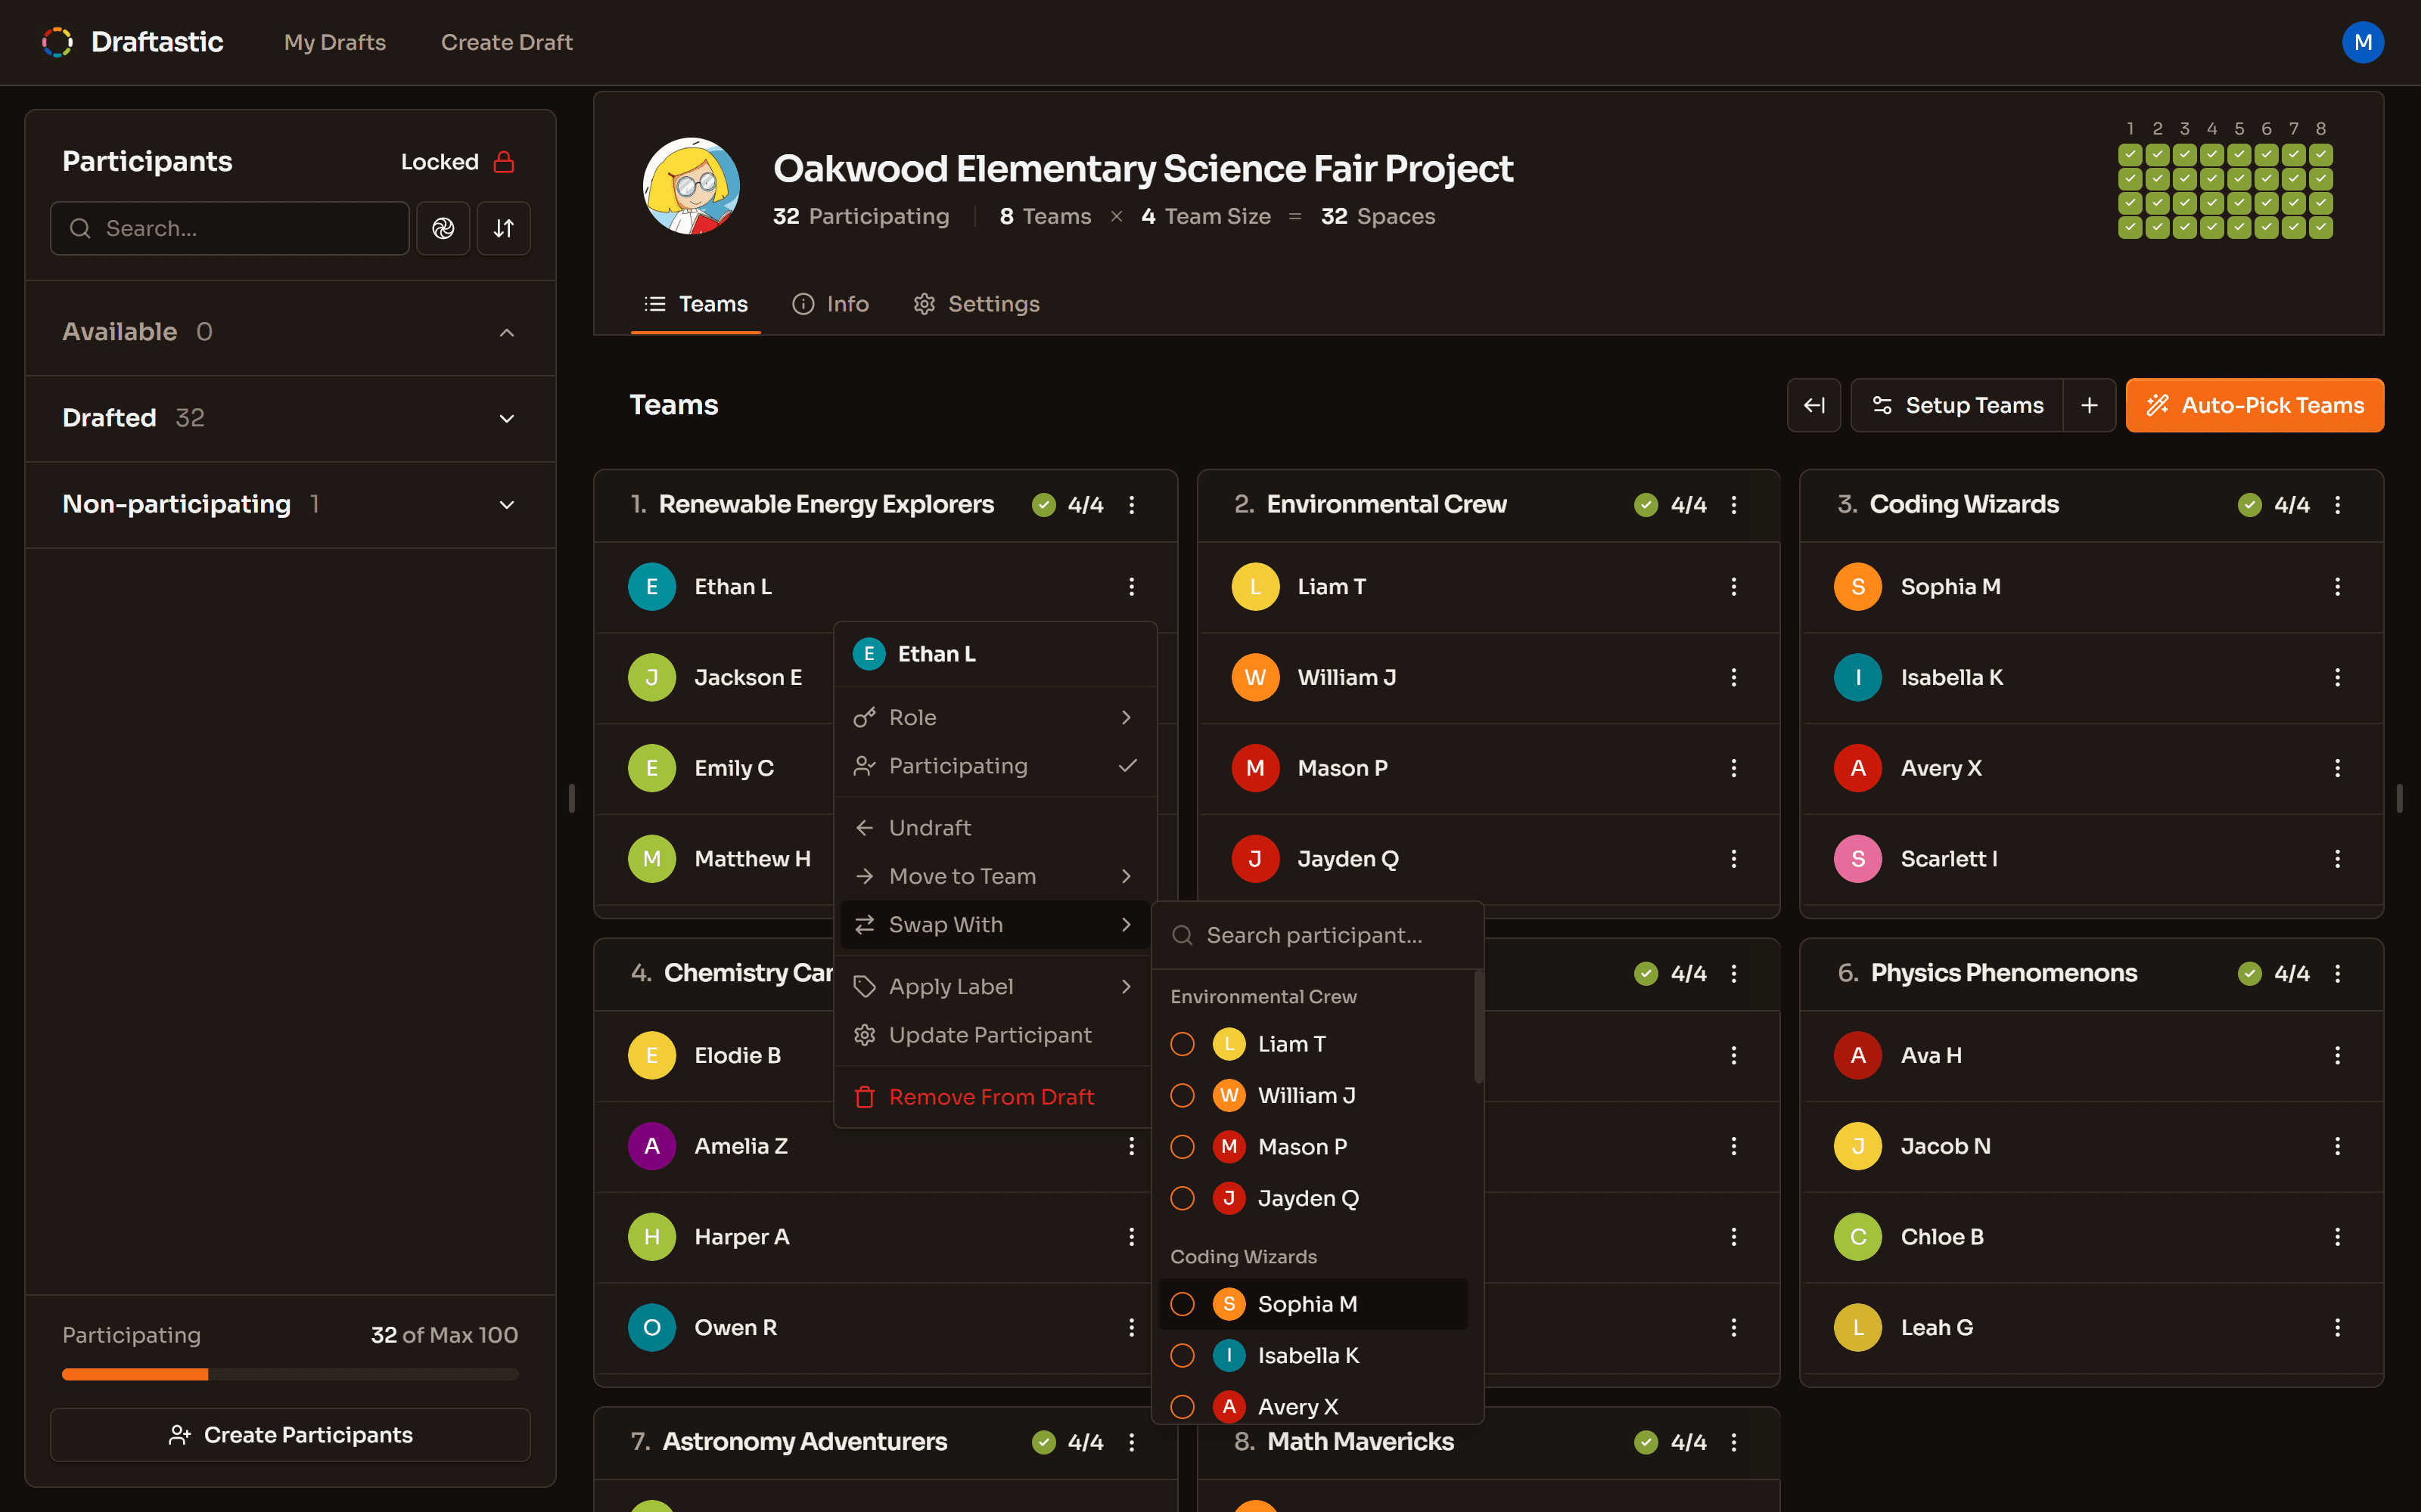Open Sophia M's three-dot menu in team
The width and height of the screenshot is (2421, 1512).
(x=2337, y=587)
